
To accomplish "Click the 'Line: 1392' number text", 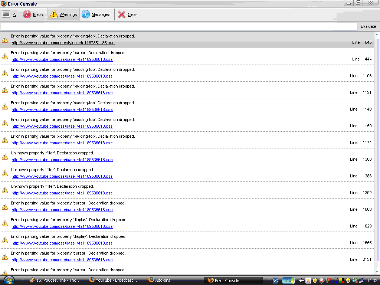I will 361,193.
